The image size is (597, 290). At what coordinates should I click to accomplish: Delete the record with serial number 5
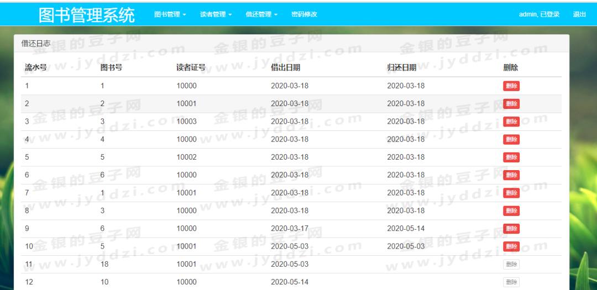[x=511, y=157]
